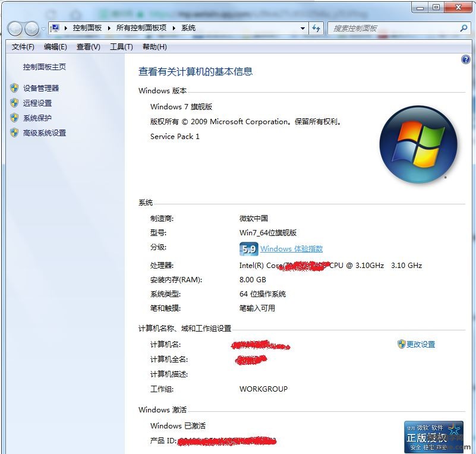
Task: Click the 5.9 experience score badge
Action: (248, 249)
